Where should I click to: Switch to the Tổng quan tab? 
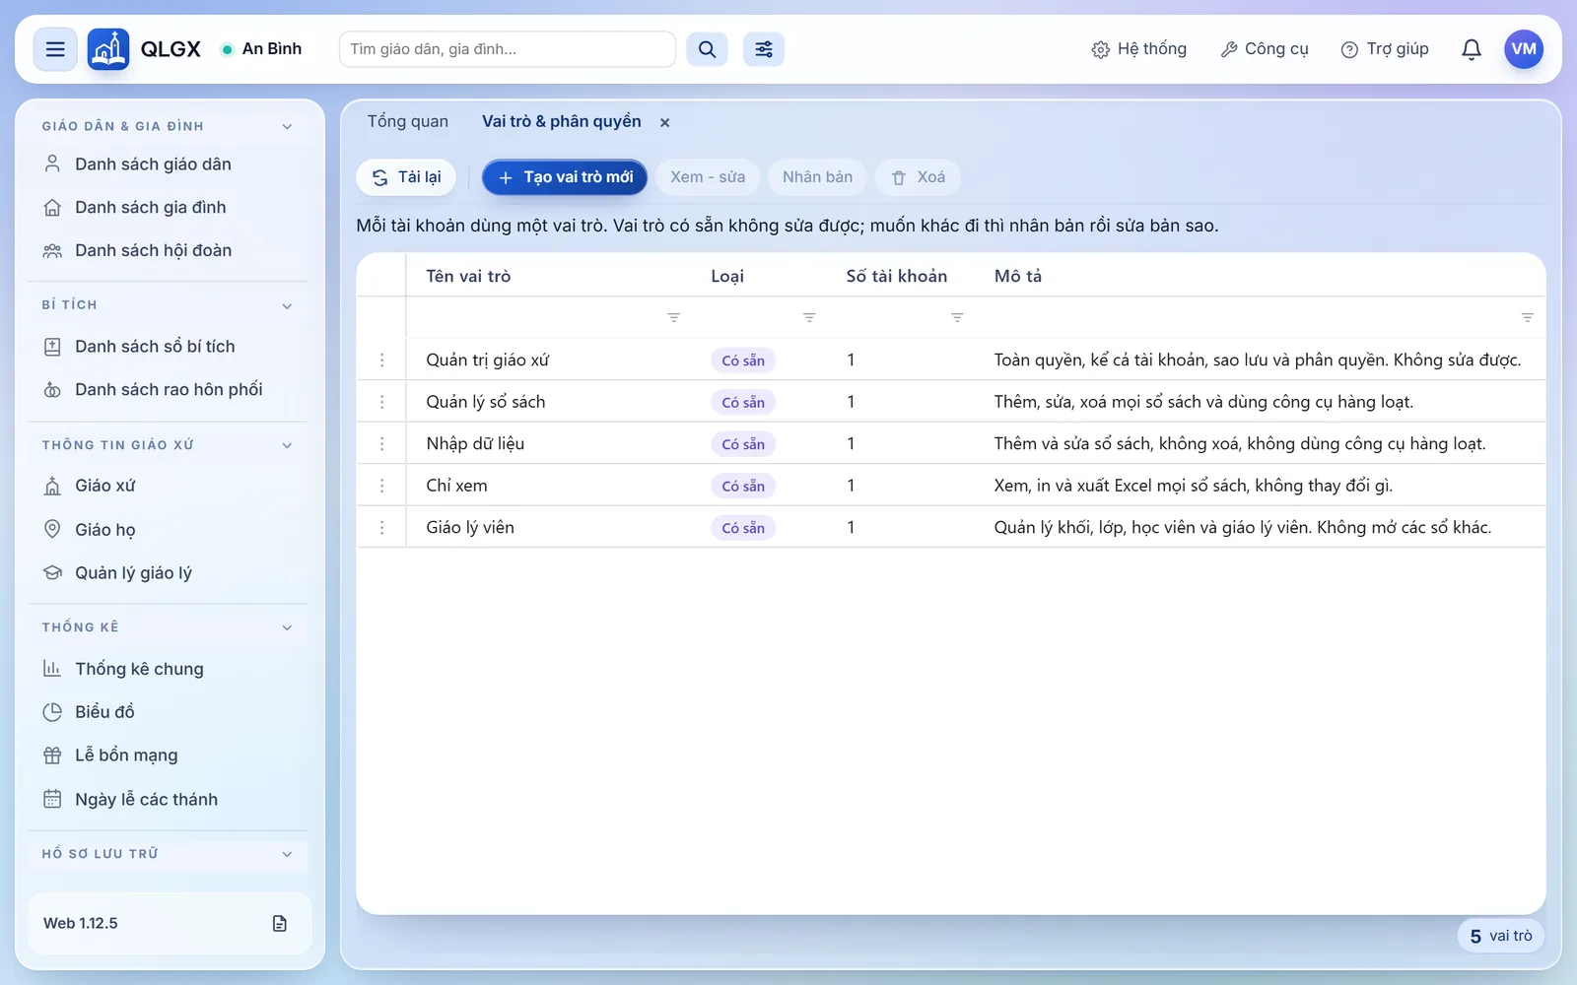[x=408, y=121]
